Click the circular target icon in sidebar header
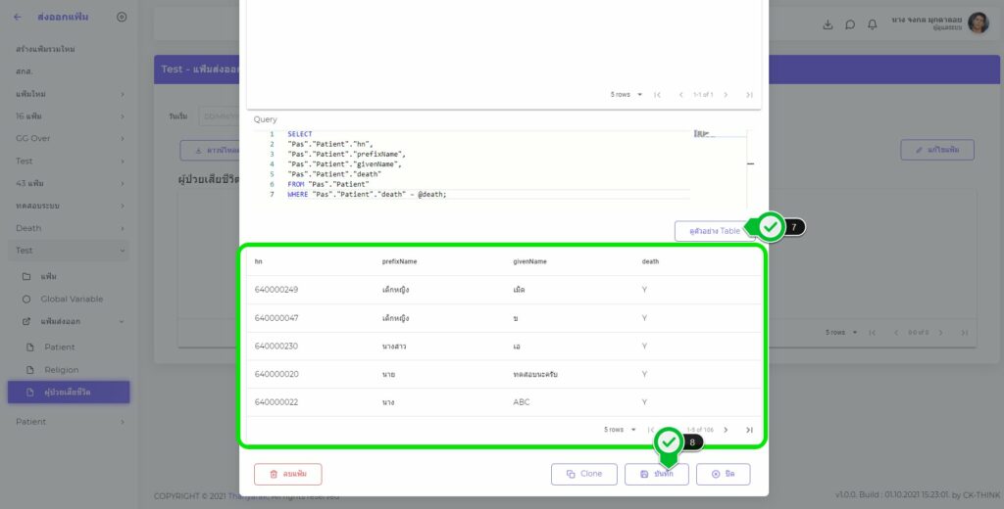 (122, 17)
